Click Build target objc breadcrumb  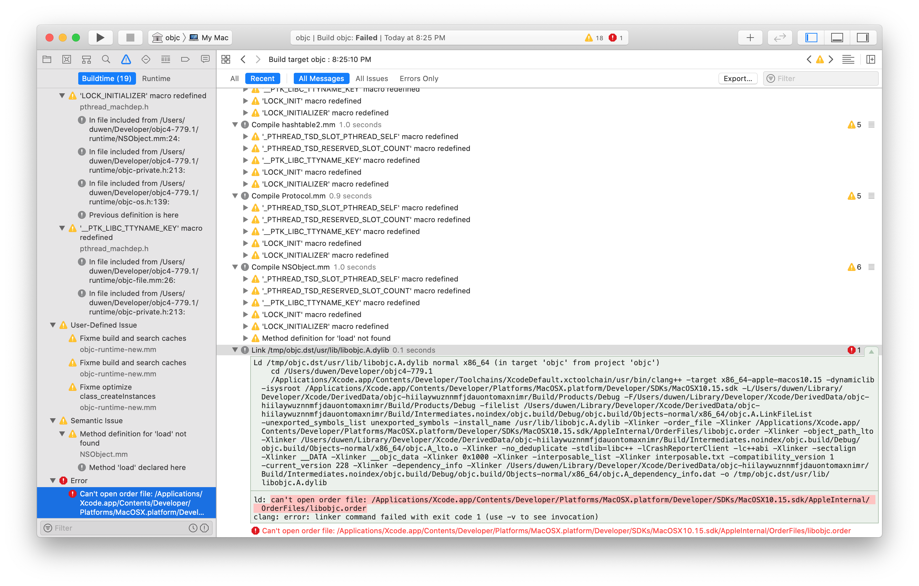(x=320, y=59)
